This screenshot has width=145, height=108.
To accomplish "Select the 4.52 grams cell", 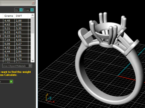I will click(9, 48).
